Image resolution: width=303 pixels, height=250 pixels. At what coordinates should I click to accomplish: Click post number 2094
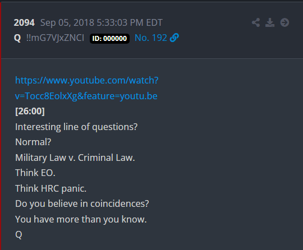tap(24, 22)
